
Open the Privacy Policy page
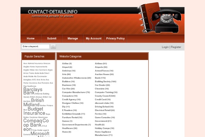[115, 38]
